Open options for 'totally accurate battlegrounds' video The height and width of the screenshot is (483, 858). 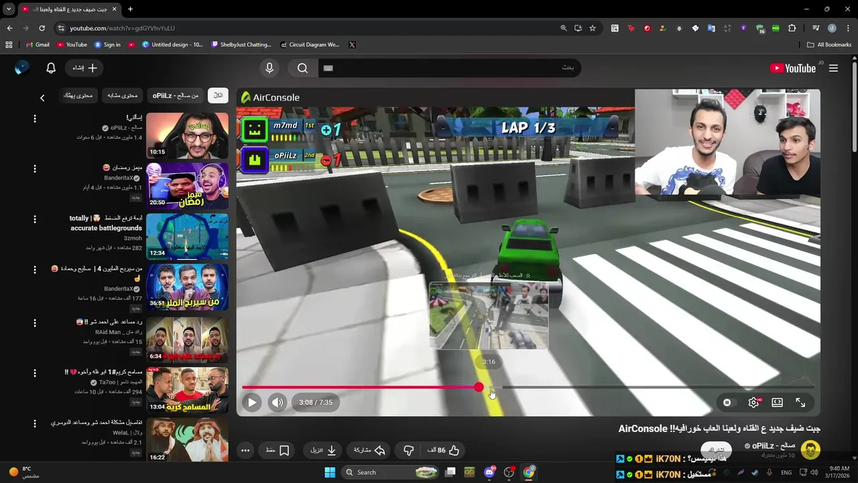[35, 219]
